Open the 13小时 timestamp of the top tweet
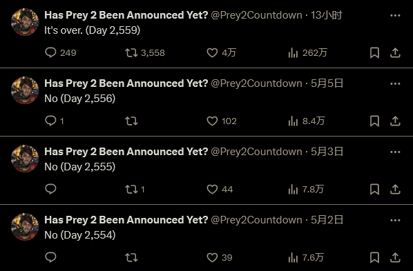Viewport: 413px width, 271px height. click(x=327, y=15)
